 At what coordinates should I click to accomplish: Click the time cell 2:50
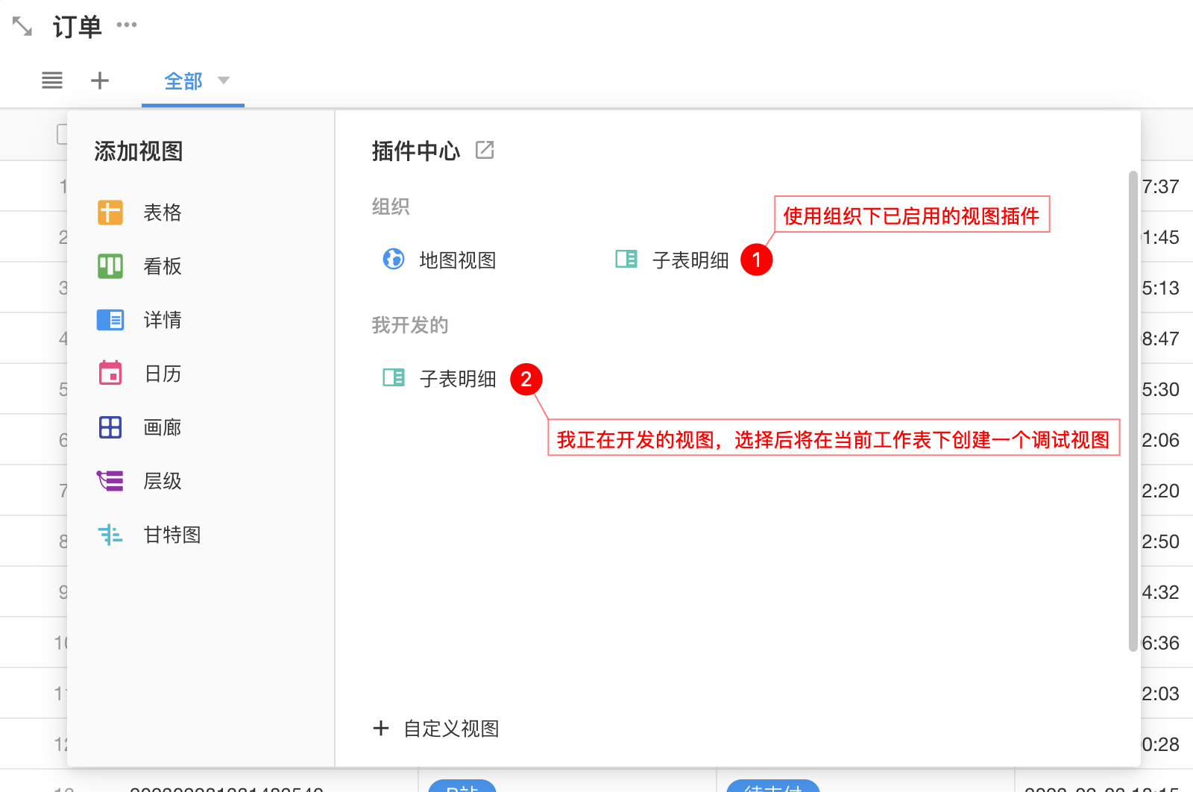(1161, 541)
